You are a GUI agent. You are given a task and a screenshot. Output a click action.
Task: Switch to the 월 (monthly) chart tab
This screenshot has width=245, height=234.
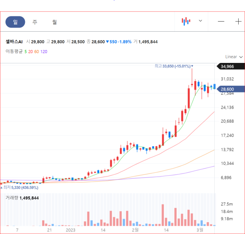pyautogui.click(x=54, y=22)
